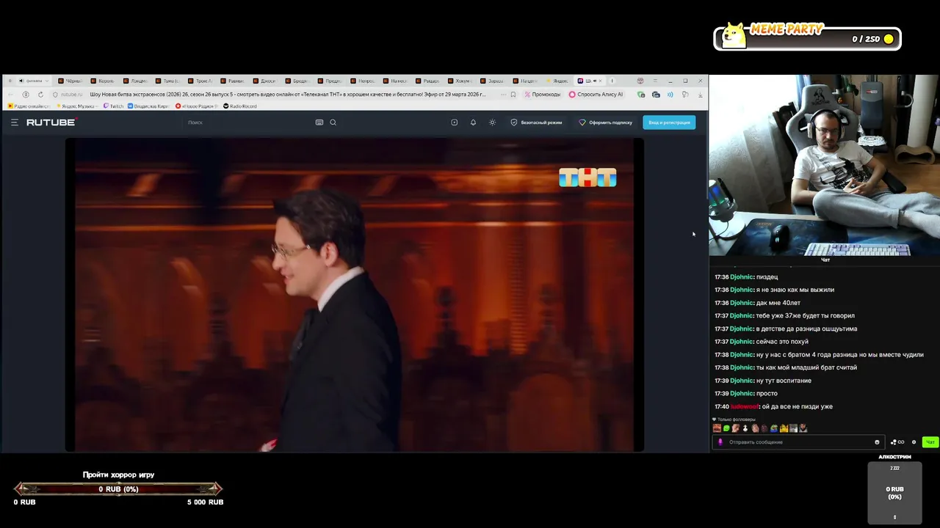Switch to the Зараза browser tab
Screen dimensions: 940x528
[x=491, y=81]
